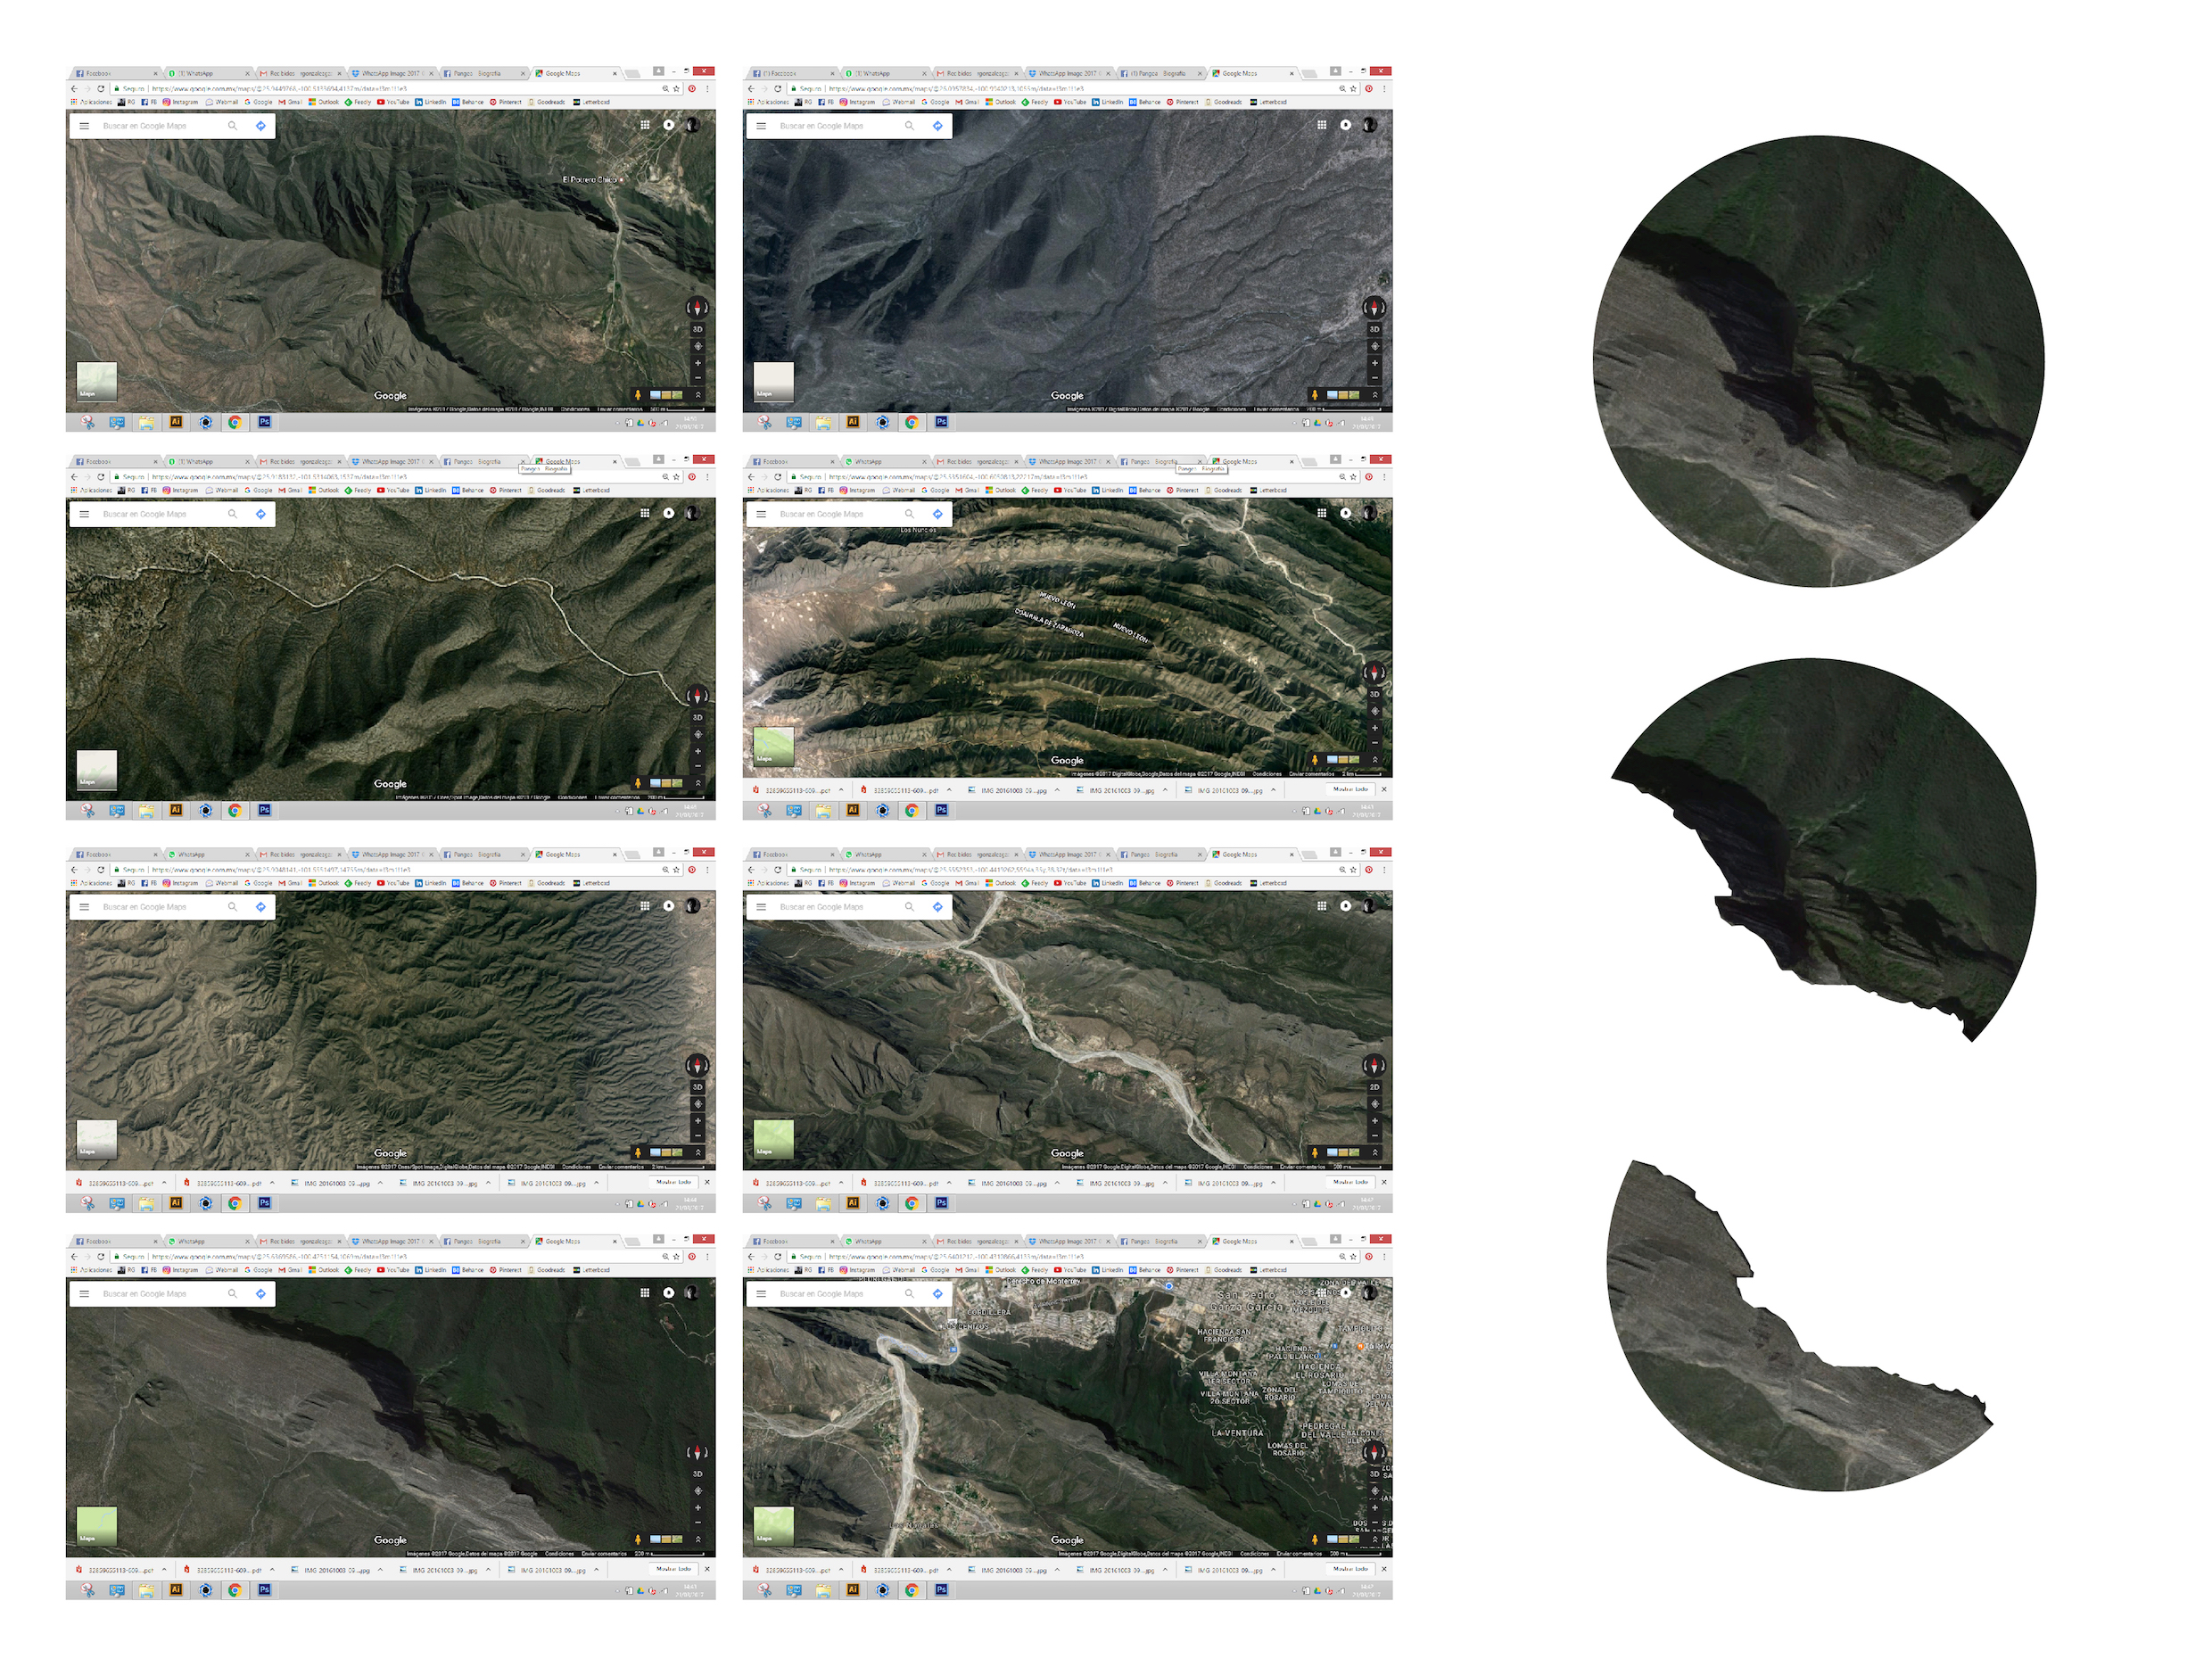
Task: Click search magnifier in El Potrero Chico screenshot
Action: (x=232, y=126)
